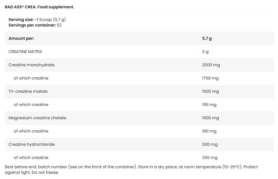This screenshot has width=278, height=179.
Task: Select the Tri-creatine malate row label
Action: click(28, 92)
